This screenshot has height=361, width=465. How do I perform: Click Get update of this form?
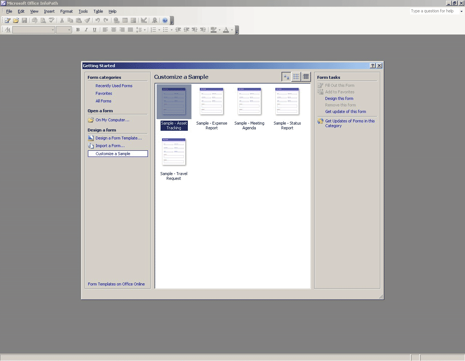(x=345, y=111)
